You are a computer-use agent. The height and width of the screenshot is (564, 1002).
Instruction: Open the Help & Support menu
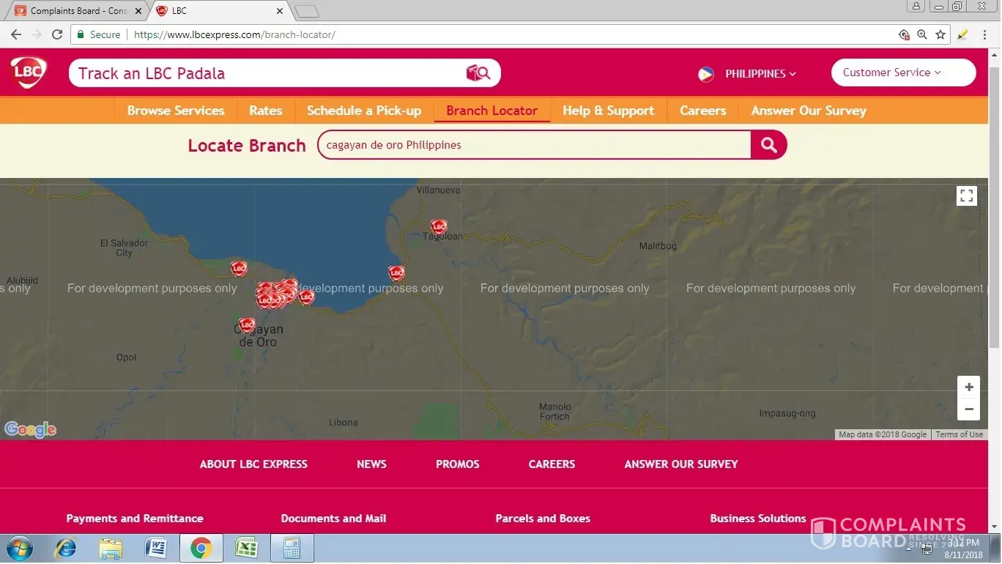608,111
